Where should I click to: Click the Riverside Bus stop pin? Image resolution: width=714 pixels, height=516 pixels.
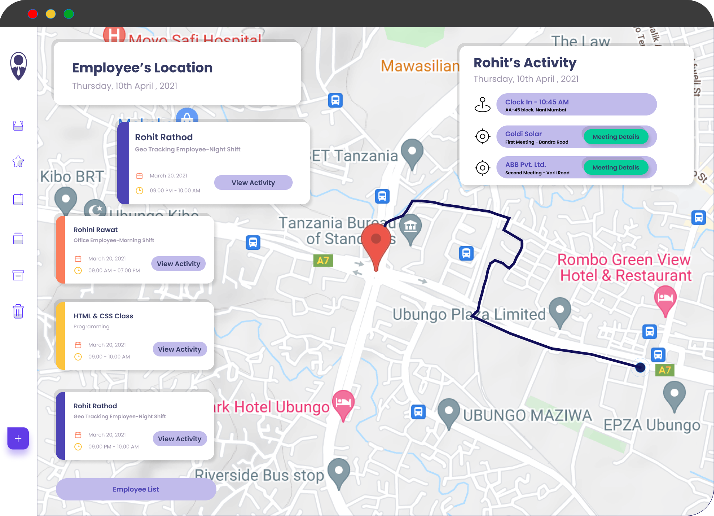coord(339,474)
